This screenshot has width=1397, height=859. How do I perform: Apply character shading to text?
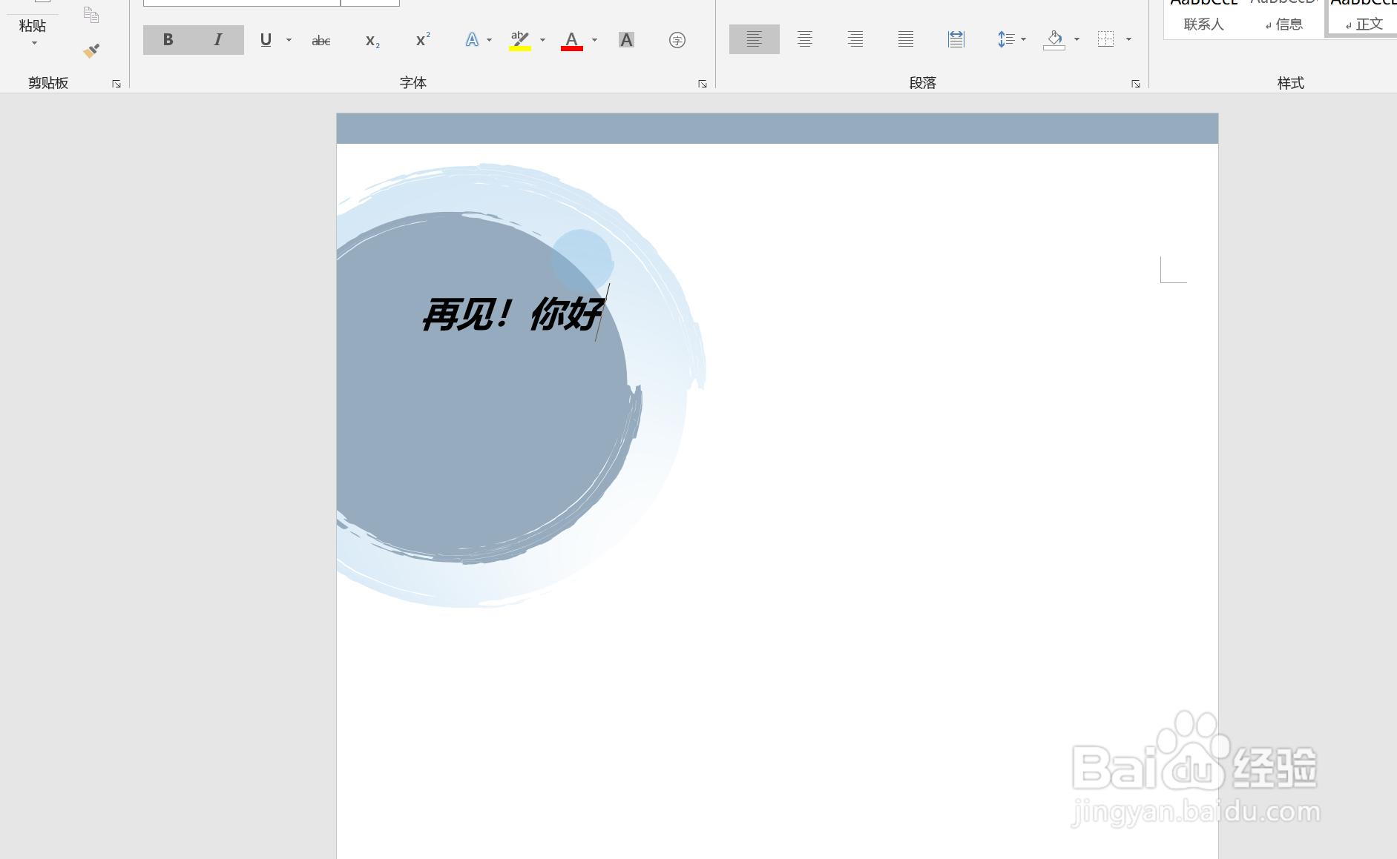(626, 39)
